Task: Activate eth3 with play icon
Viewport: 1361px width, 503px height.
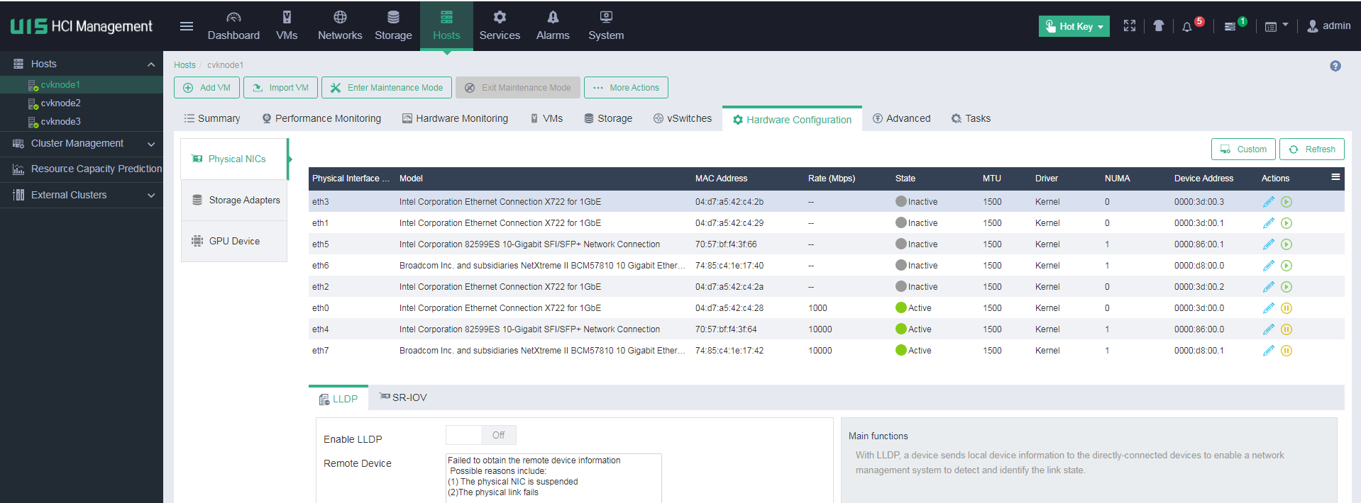Action: click(x=1286, y=202)
